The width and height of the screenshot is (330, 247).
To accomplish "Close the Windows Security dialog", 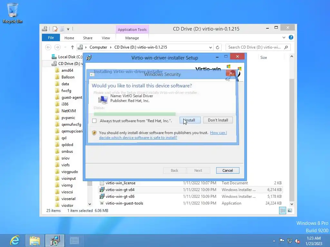I will click(x=231, y=73).
